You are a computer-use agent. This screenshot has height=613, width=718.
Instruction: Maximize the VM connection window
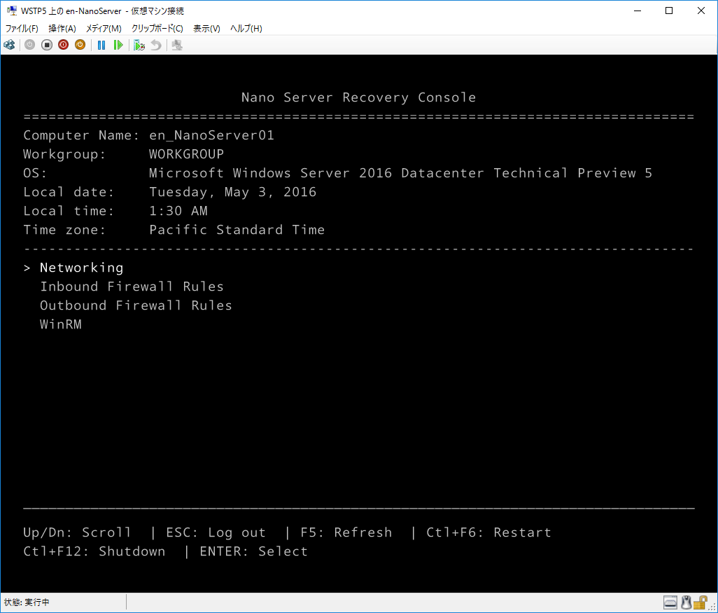(x=669, y=11)
